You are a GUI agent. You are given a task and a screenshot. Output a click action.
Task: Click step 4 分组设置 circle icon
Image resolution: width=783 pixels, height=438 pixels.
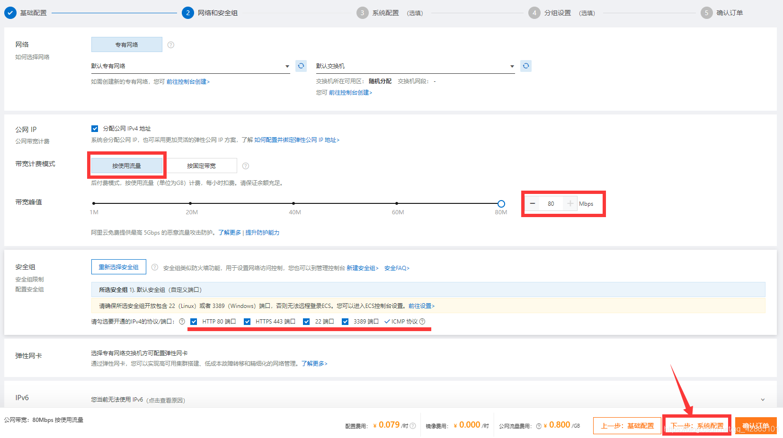534,13
